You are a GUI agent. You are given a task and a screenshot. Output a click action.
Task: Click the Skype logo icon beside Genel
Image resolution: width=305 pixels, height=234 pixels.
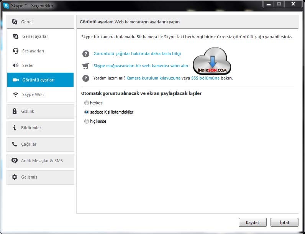tap(15, 22)
